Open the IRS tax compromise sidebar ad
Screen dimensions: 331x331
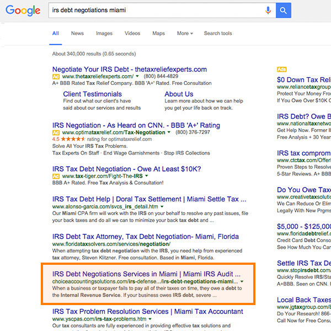304,153
